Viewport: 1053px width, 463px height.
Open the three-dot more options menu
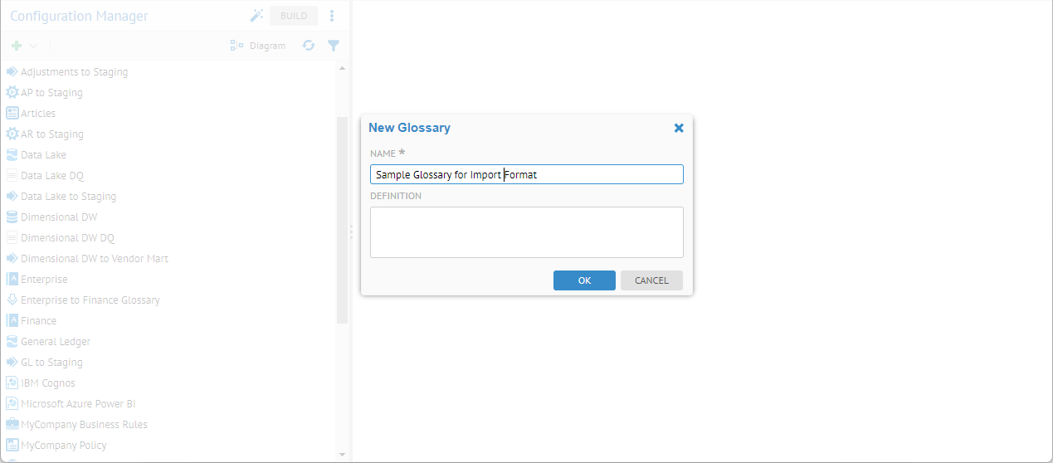(x=332, y=16)
